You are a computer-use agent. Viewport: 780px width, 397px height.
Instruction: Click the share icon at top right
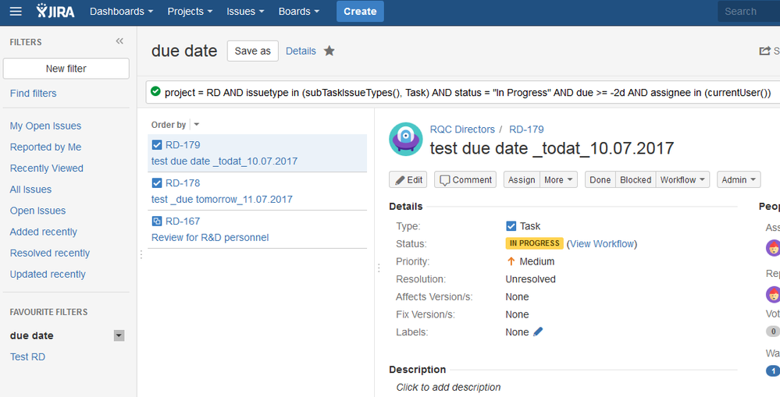(x=764, y=51)
